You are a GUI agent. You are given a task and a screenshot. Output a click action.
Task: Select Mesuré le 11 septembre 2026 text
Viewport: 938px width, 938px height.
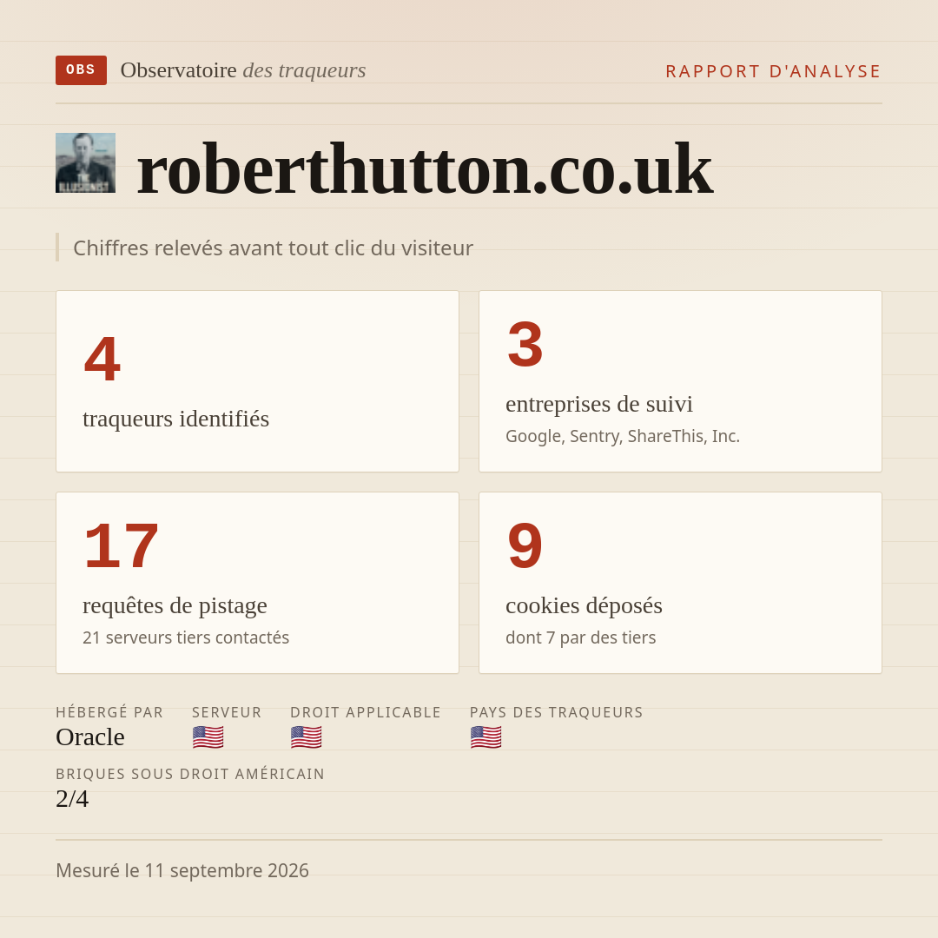pos(182,870)
